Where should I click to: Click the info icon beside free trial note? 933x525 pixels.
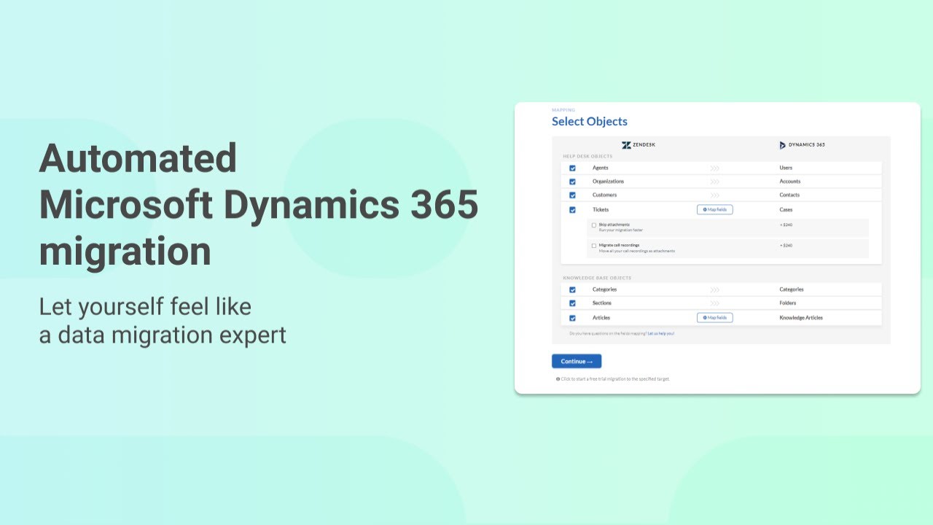558,379
